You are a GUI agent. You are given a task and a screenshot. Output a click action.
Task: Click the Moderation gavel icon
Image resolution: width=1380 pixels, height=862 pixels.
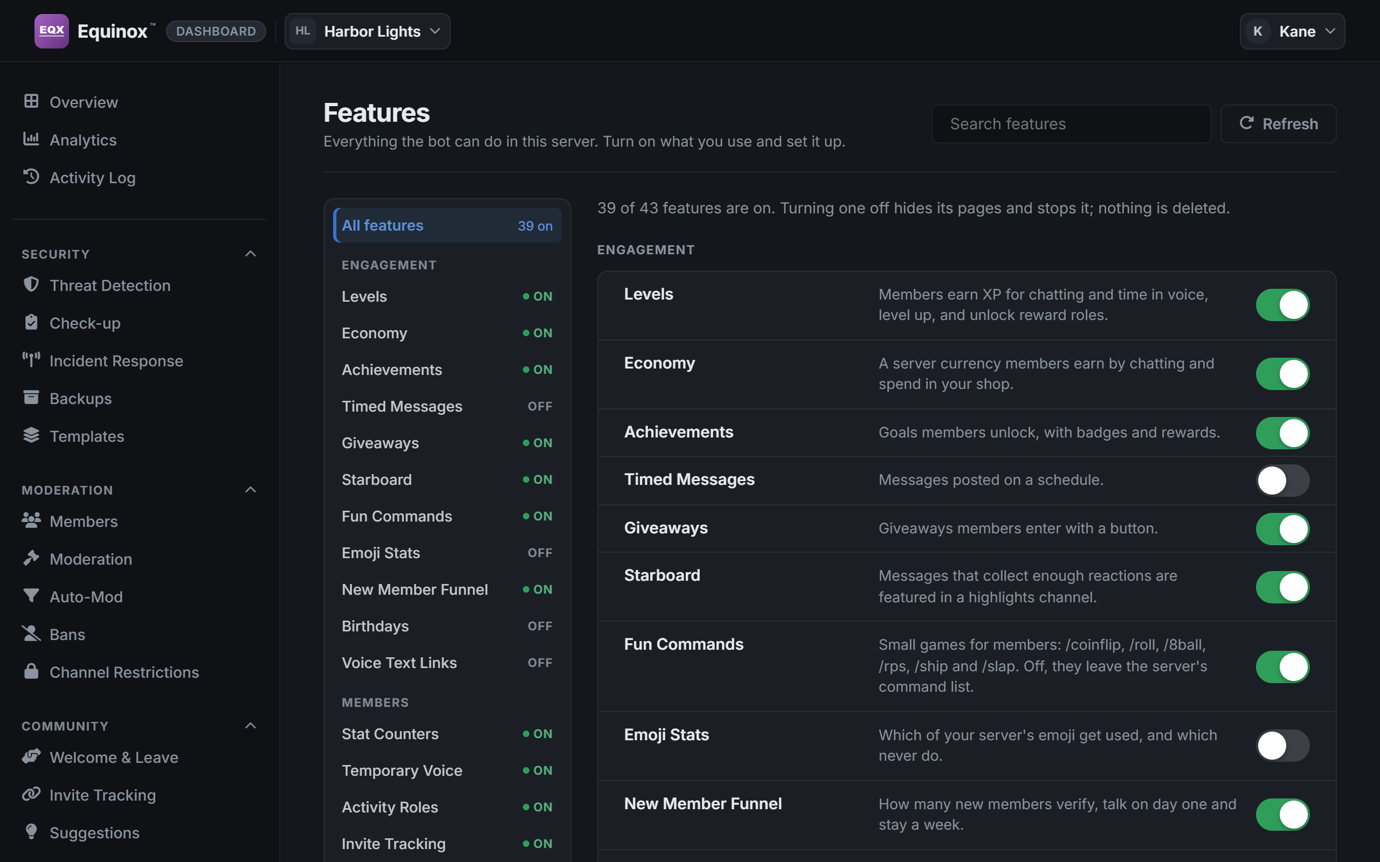click(31, 558)
